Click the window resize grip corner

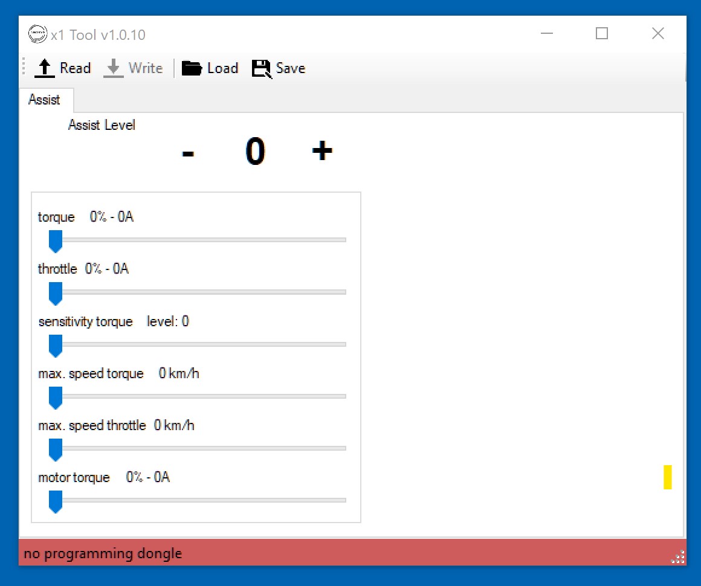pos(679,558)
